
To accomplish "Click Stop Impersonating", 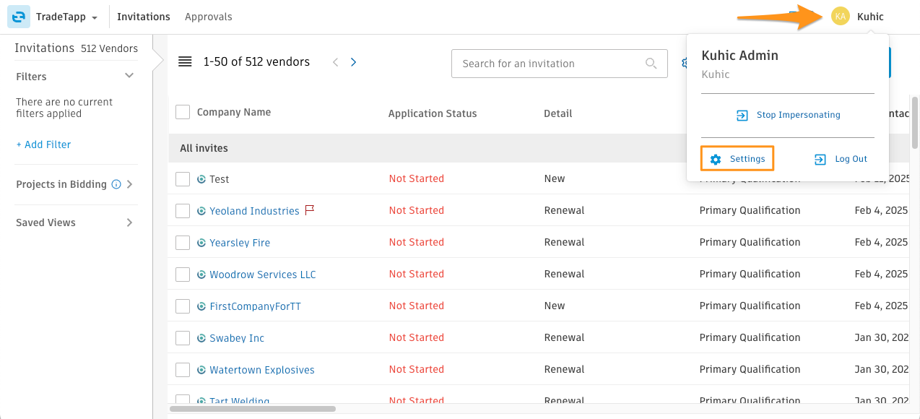I will pyautogui.click(x=788, y=115).
